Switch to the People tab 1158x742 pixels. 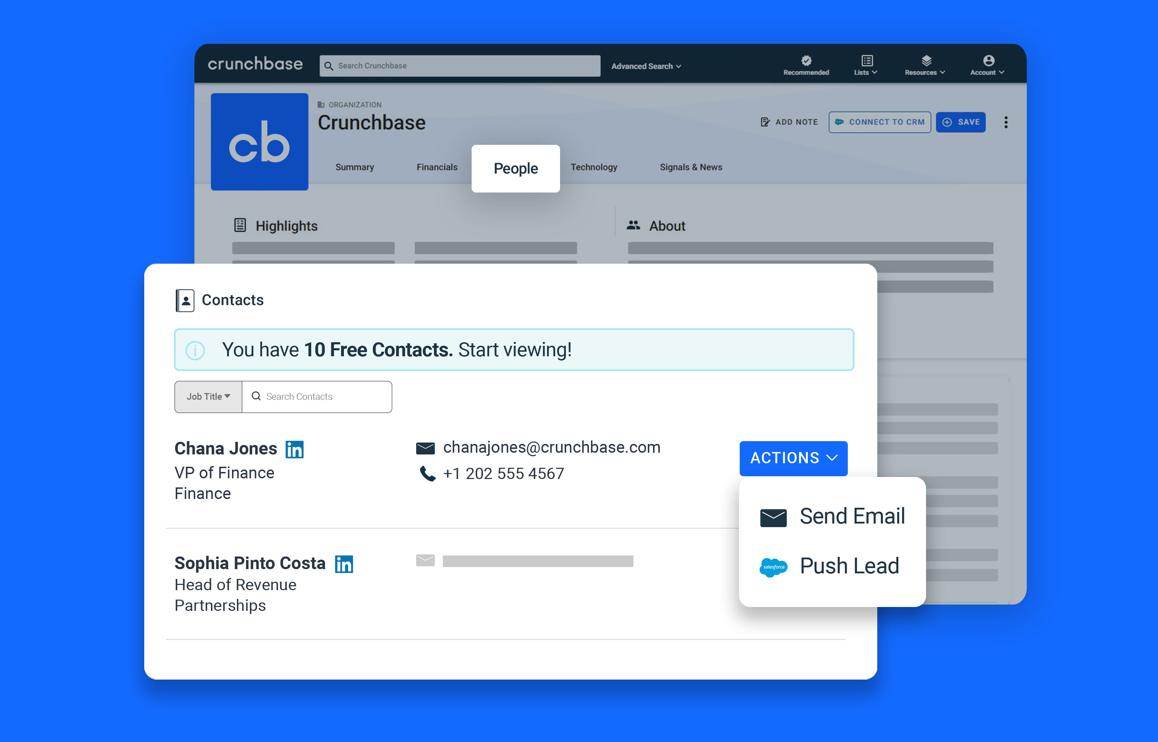pyautogui.click(x=515, y=169)
